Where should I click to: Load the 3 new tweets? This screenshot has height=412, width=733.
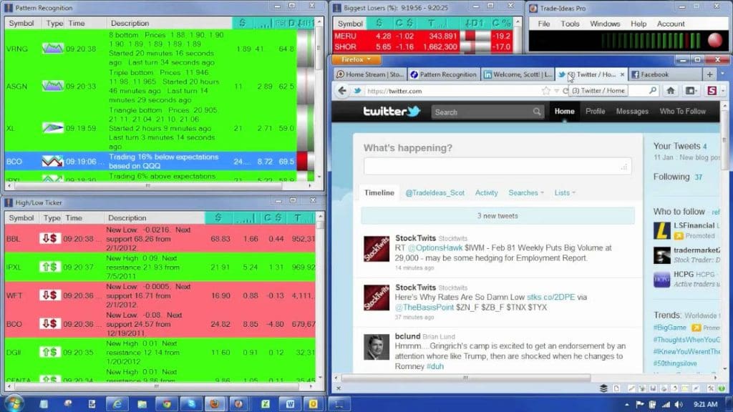point(497,216)
